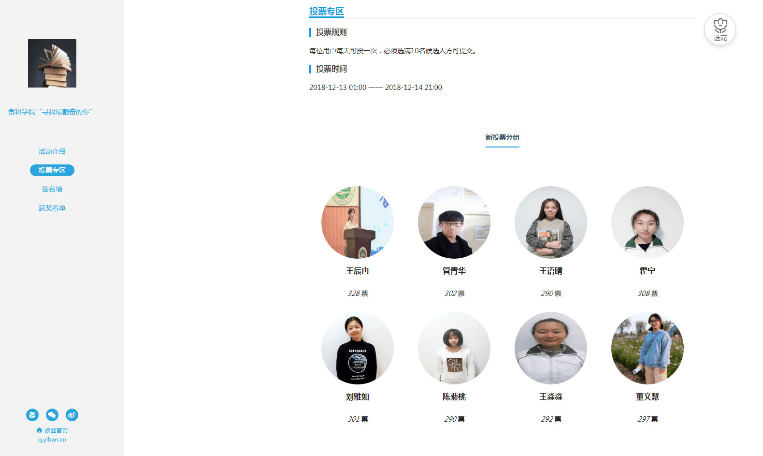
Task: Select candidate 管青华's photo
Action: click(454, 222)
